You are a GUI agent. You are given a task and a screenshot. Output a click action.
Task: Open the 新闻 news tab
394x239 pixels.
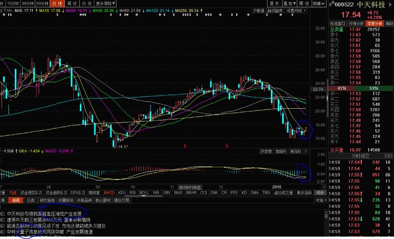(x=16, y=200)
